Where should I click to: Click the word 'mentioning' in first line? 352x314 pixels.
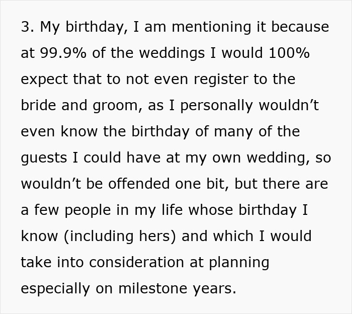[211, 27]
